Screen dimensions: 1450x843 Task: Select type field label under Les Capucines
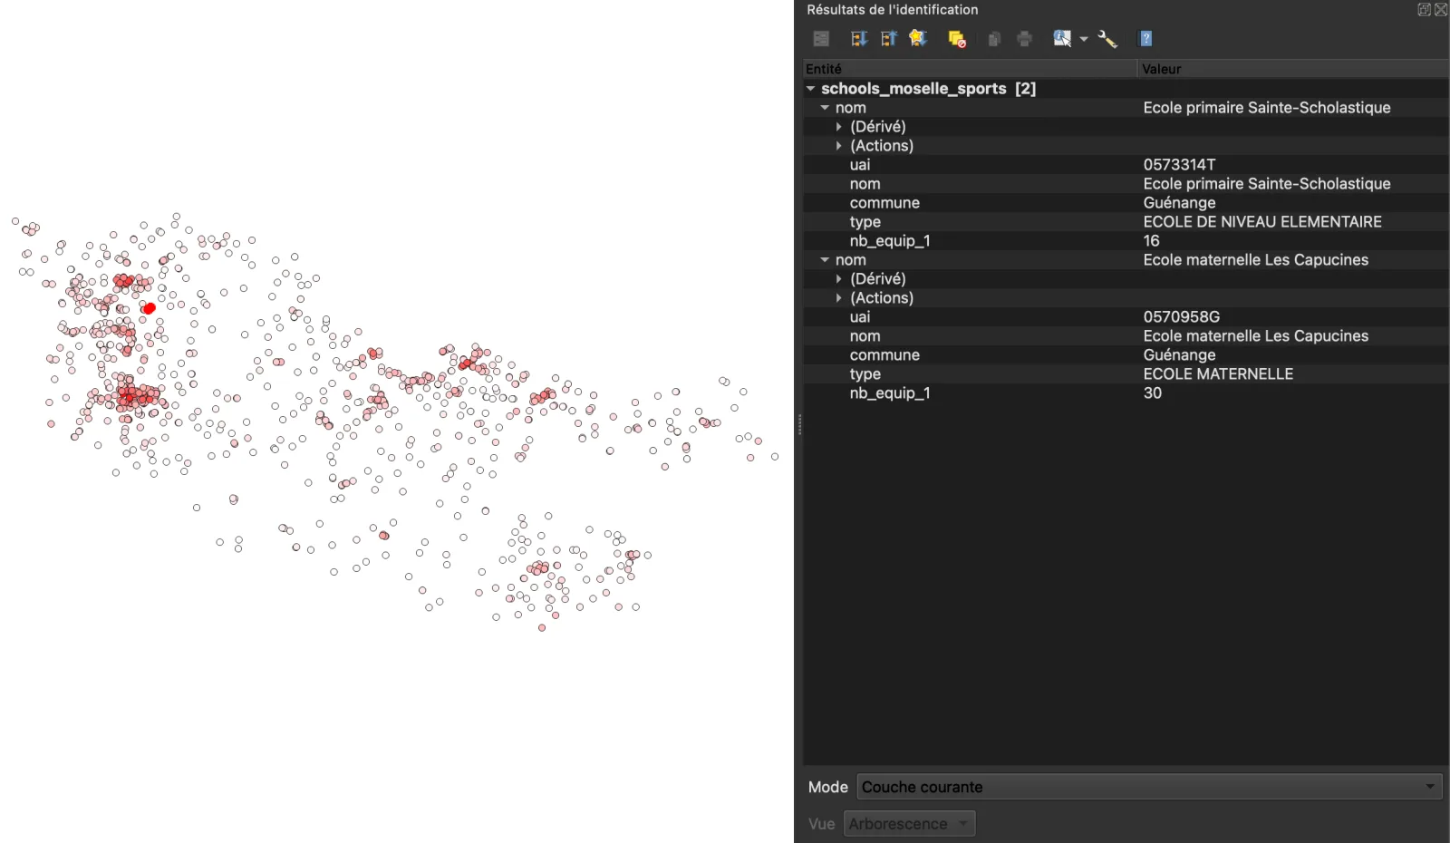pyautogui.click(x=865, y=374)
